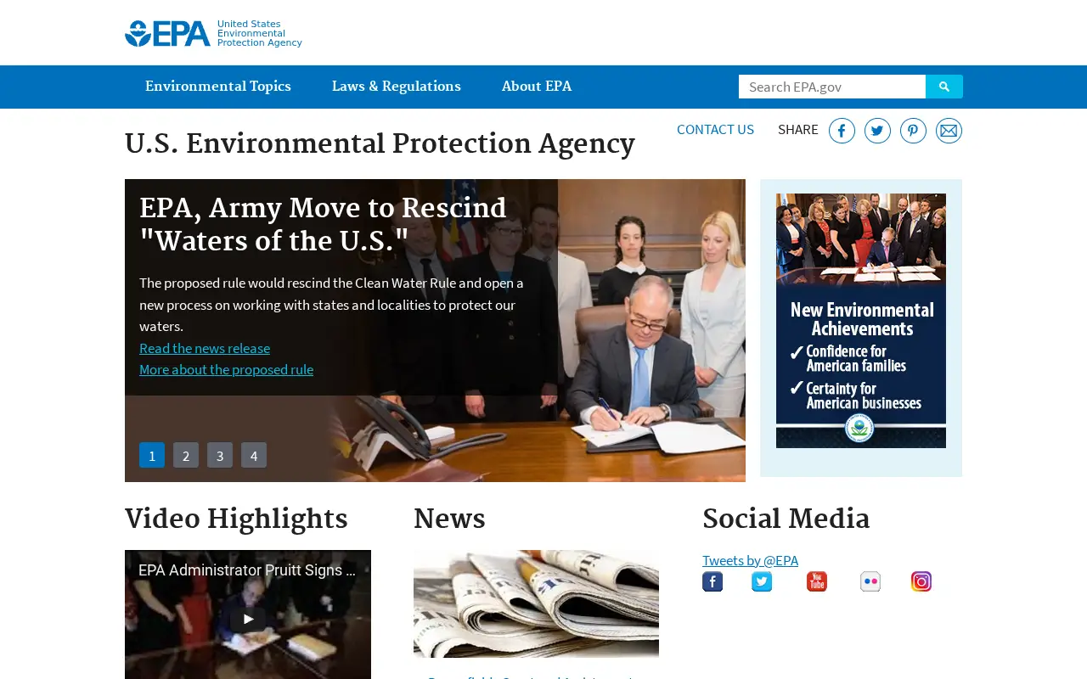The image size is (1087, 679).
Task: Click the SHARE label
Action: 798,130
